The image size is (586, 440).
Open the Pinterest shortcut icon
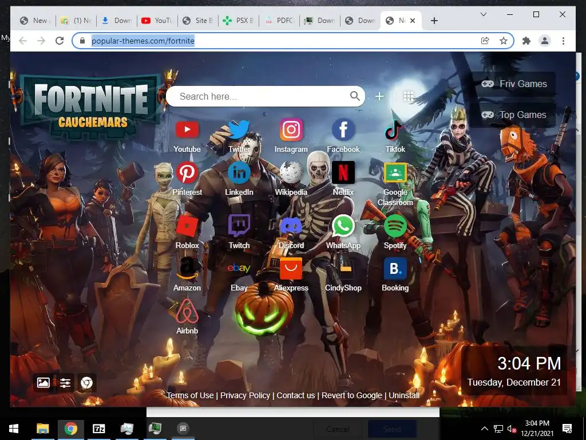tap(187, 172)
